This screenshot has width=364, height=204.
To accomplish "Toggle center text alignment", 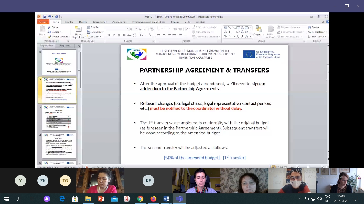I will [164, 35].
